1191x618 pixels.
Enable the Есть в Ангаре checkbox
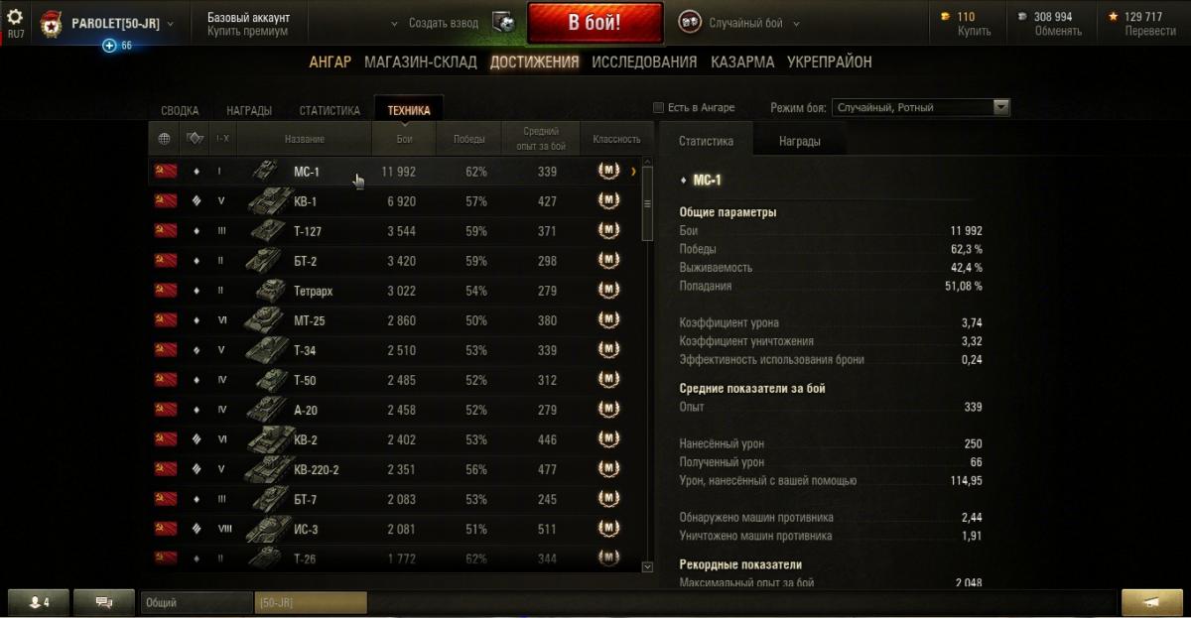point(658,107)
